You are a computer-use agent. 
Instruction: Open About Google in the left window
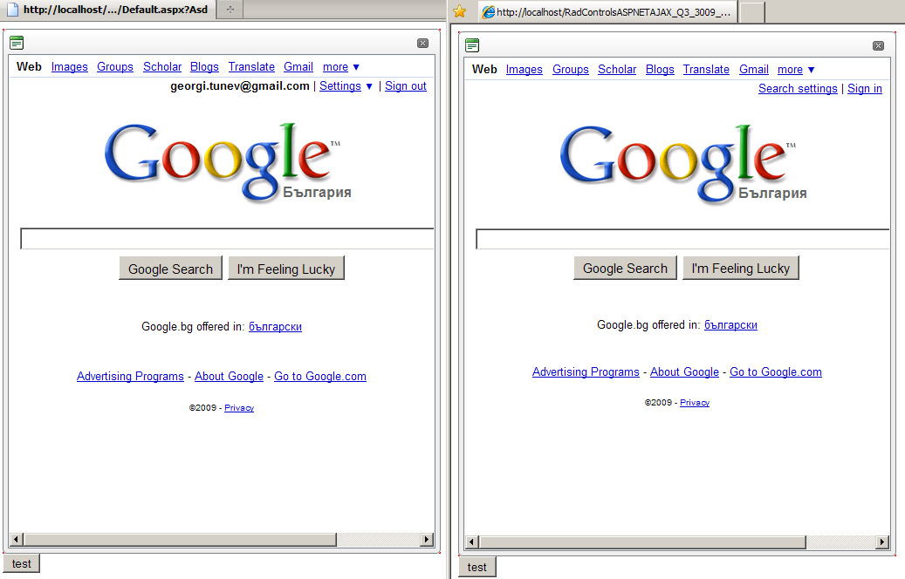pos(230,376)
